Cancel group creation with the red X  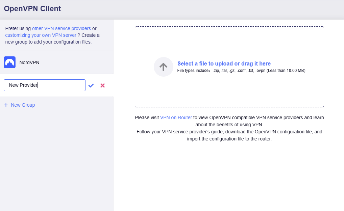pos(102,85)
